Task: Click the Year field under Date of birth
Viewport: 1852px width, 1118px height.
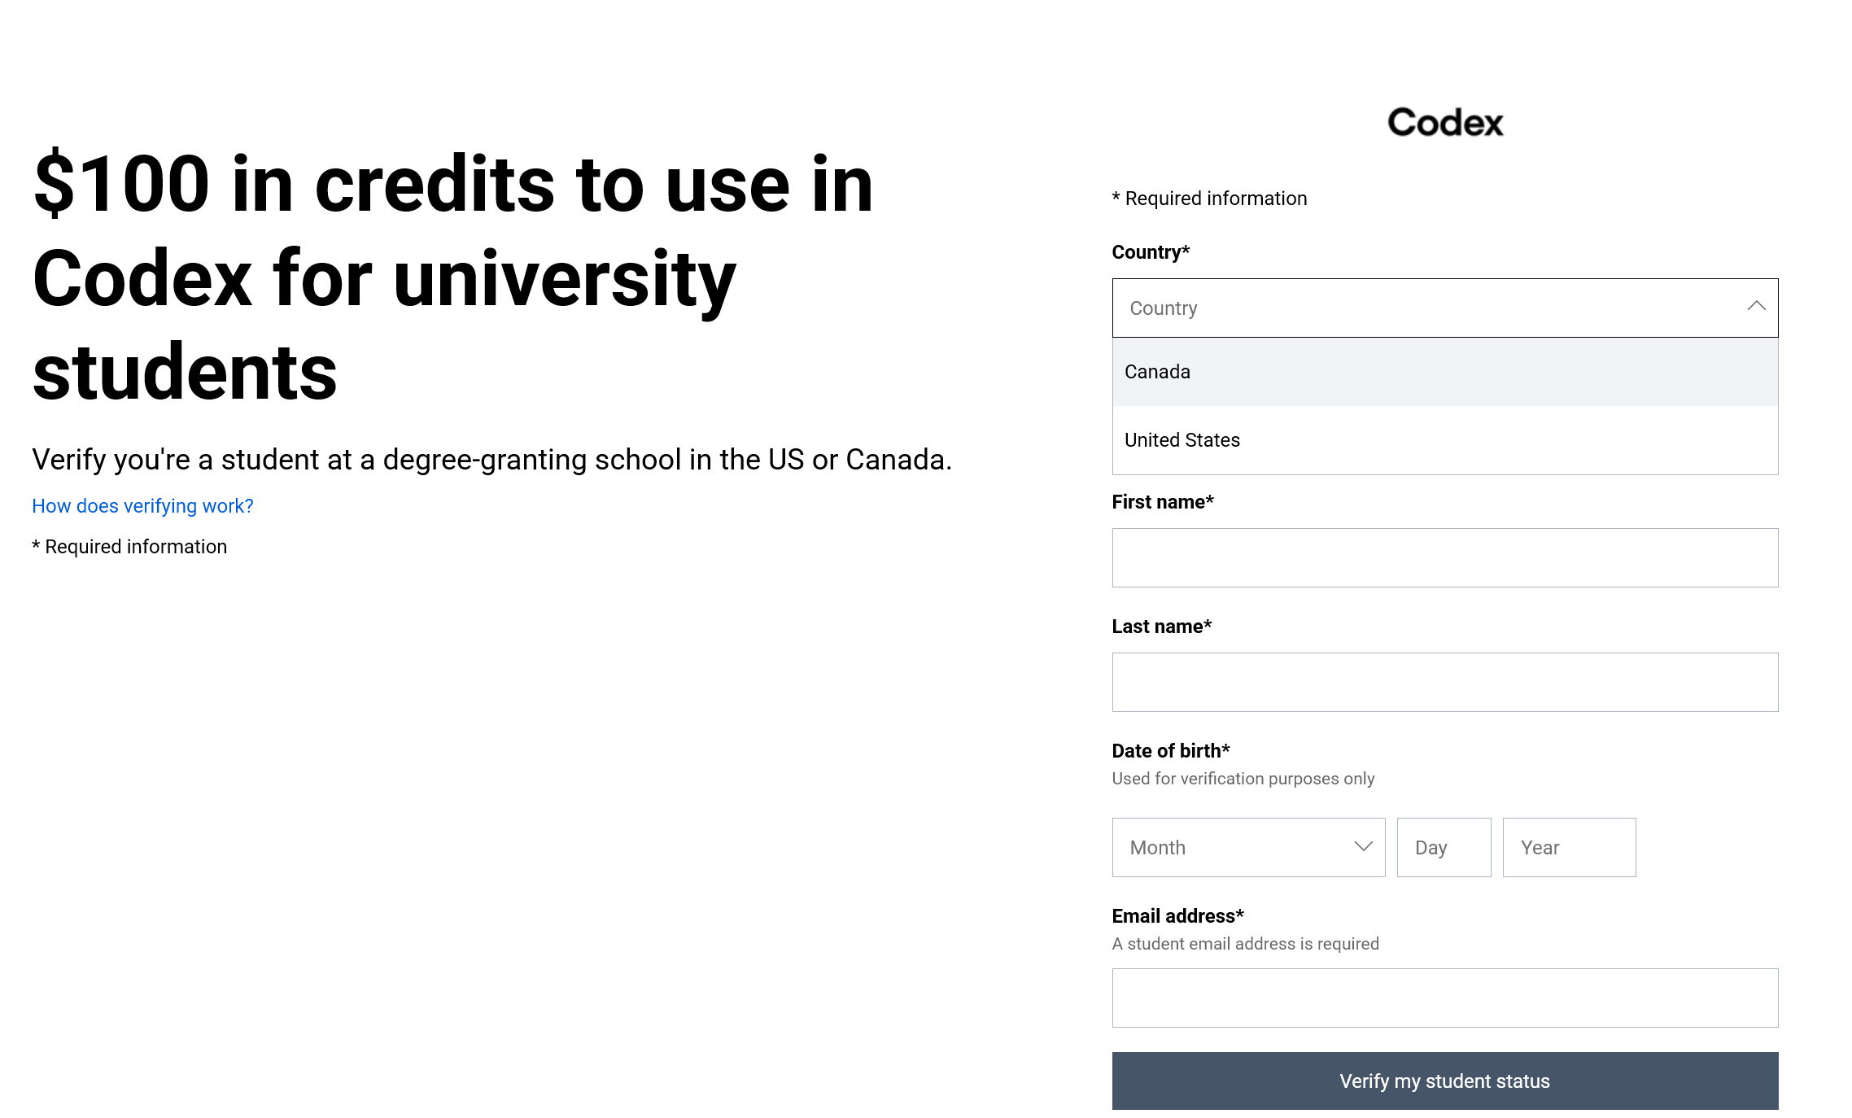Action: (x=1569, y=847)
